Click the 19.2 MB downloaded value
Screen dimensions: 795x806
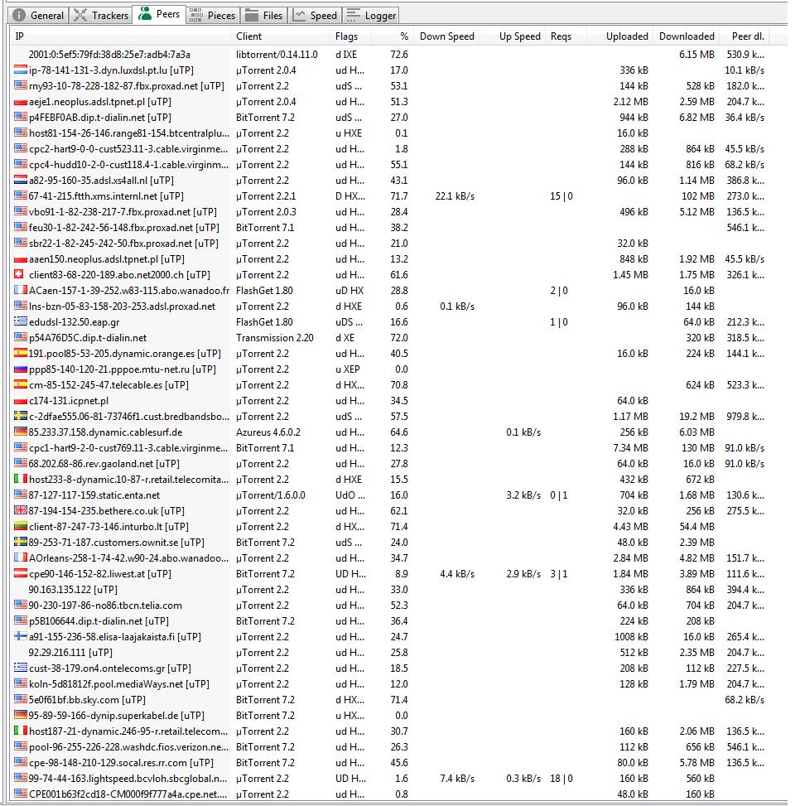[x=696, y=417]
